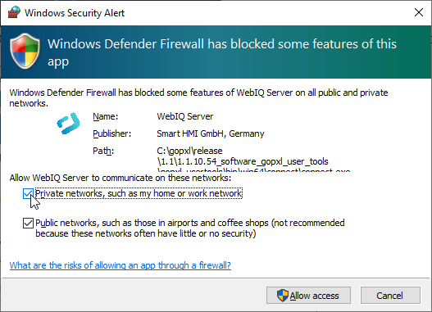Uncheck the Private networks checkbox
This screenshot has width=432, height=312.
(28, 193)
